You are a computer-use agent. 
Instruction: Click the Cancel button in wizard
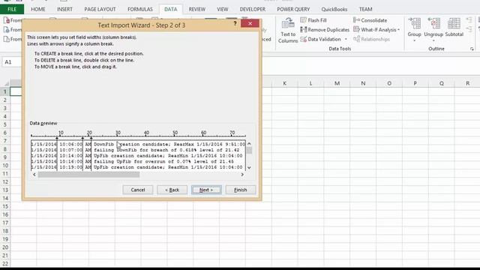[x=138, y=190]
